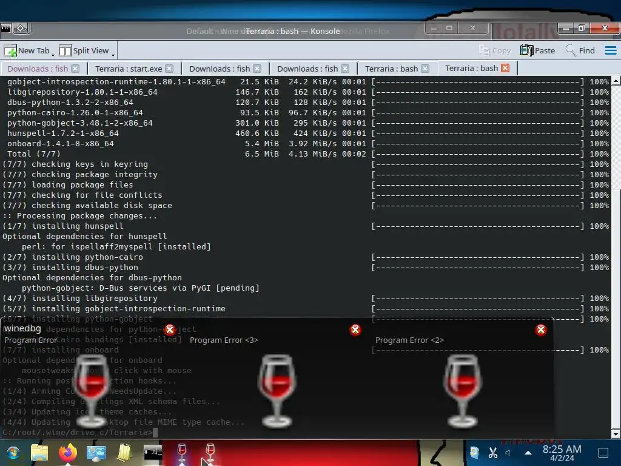Click the terminal scrollbar down arrow

point(616,434)
